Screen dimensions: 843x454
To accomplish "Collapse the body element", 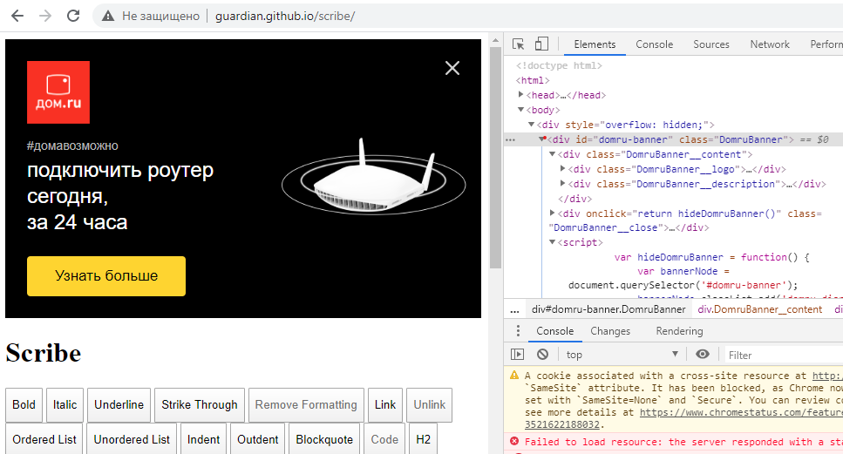I will 520,110.
